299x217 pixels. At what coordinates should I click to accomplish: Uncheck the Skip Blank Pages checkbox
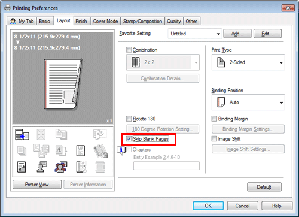pyautogui.click(x=129, y=138)
